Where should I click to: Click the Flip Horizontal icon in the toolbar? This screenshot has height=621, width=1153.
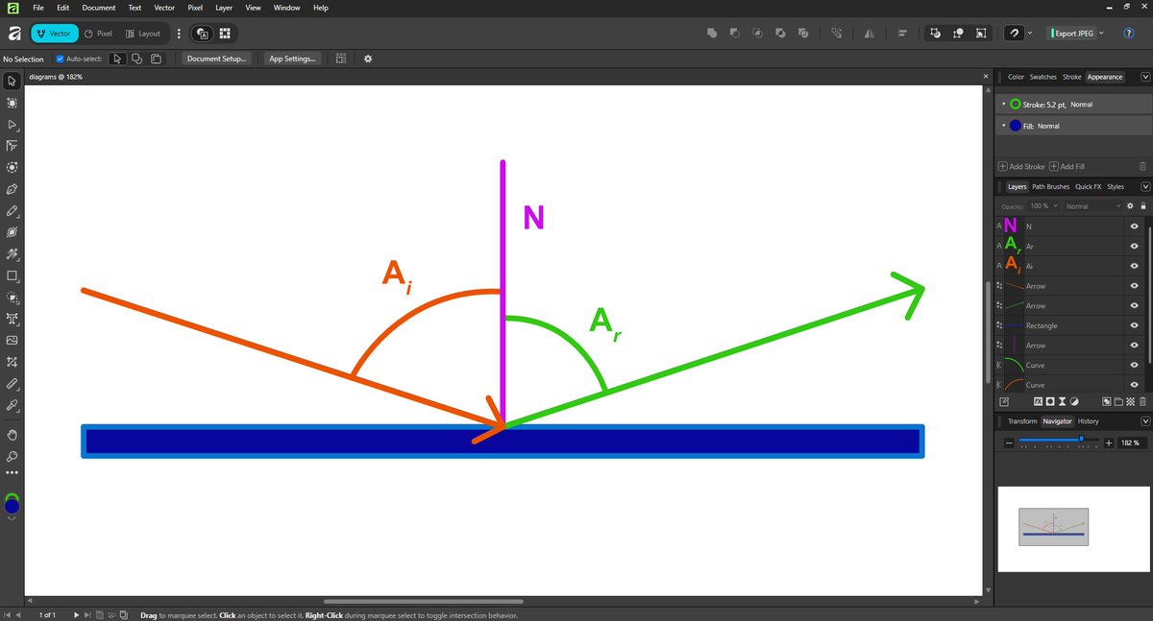(869, 33)
